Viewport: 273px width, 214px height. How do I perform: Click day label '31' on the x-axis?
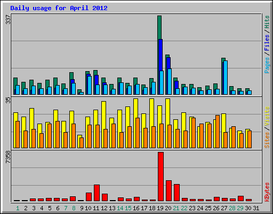(x=256, y=208)
